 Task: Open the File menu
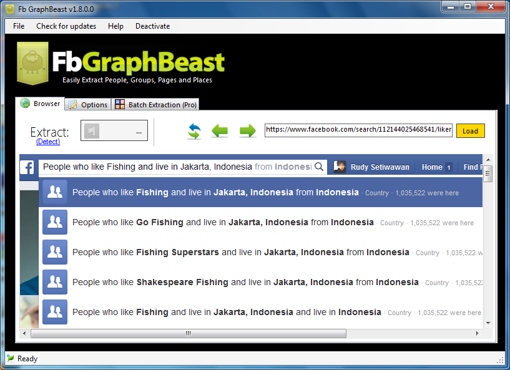(19, 26)
